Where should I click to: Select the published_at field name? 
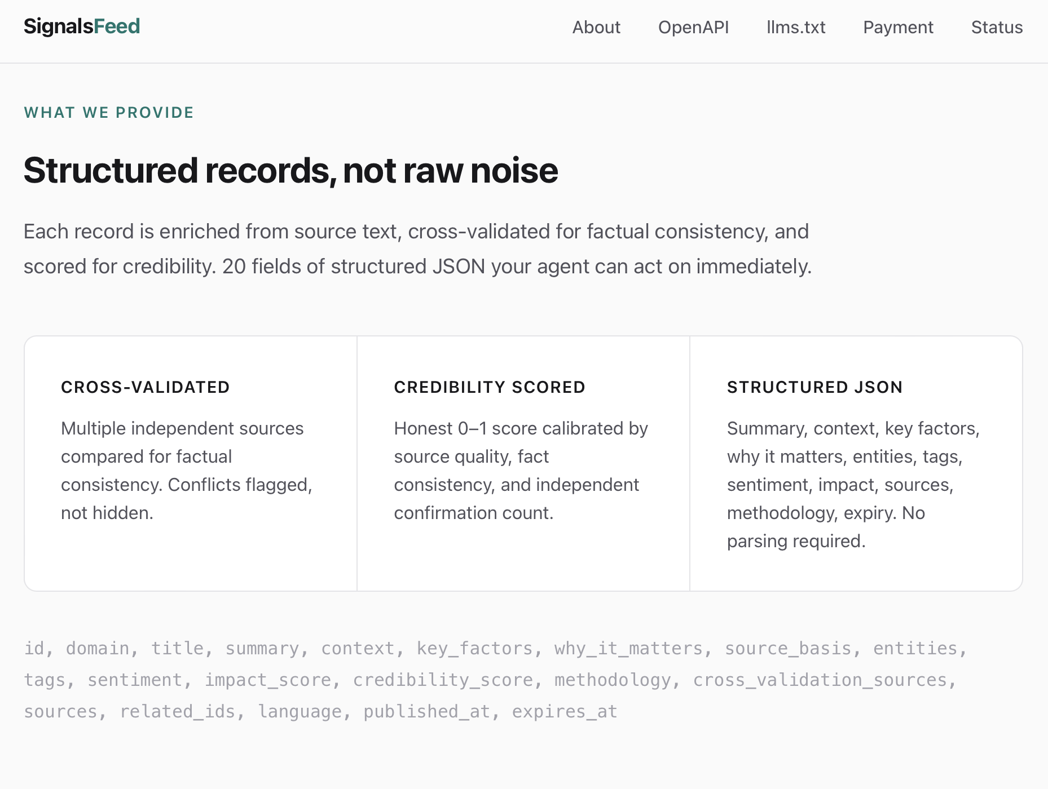point(428,711)
